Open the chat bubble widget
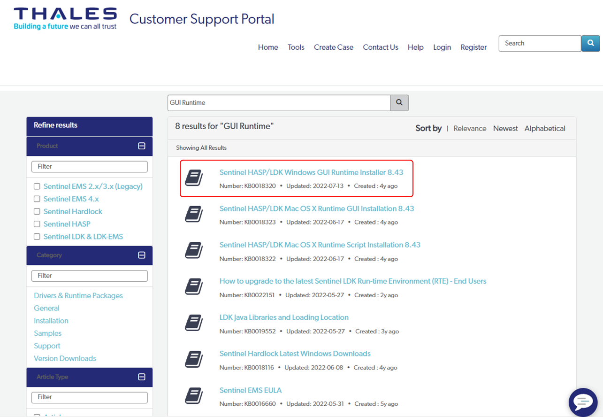 tap(583, 402)
